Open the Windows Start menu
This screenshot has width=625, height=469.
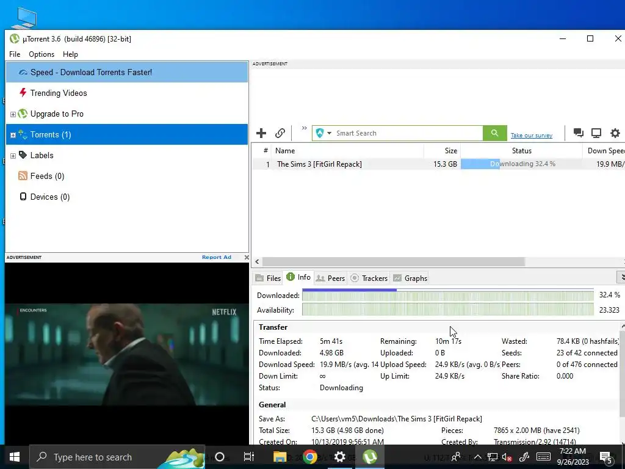(x=15, y=457)
